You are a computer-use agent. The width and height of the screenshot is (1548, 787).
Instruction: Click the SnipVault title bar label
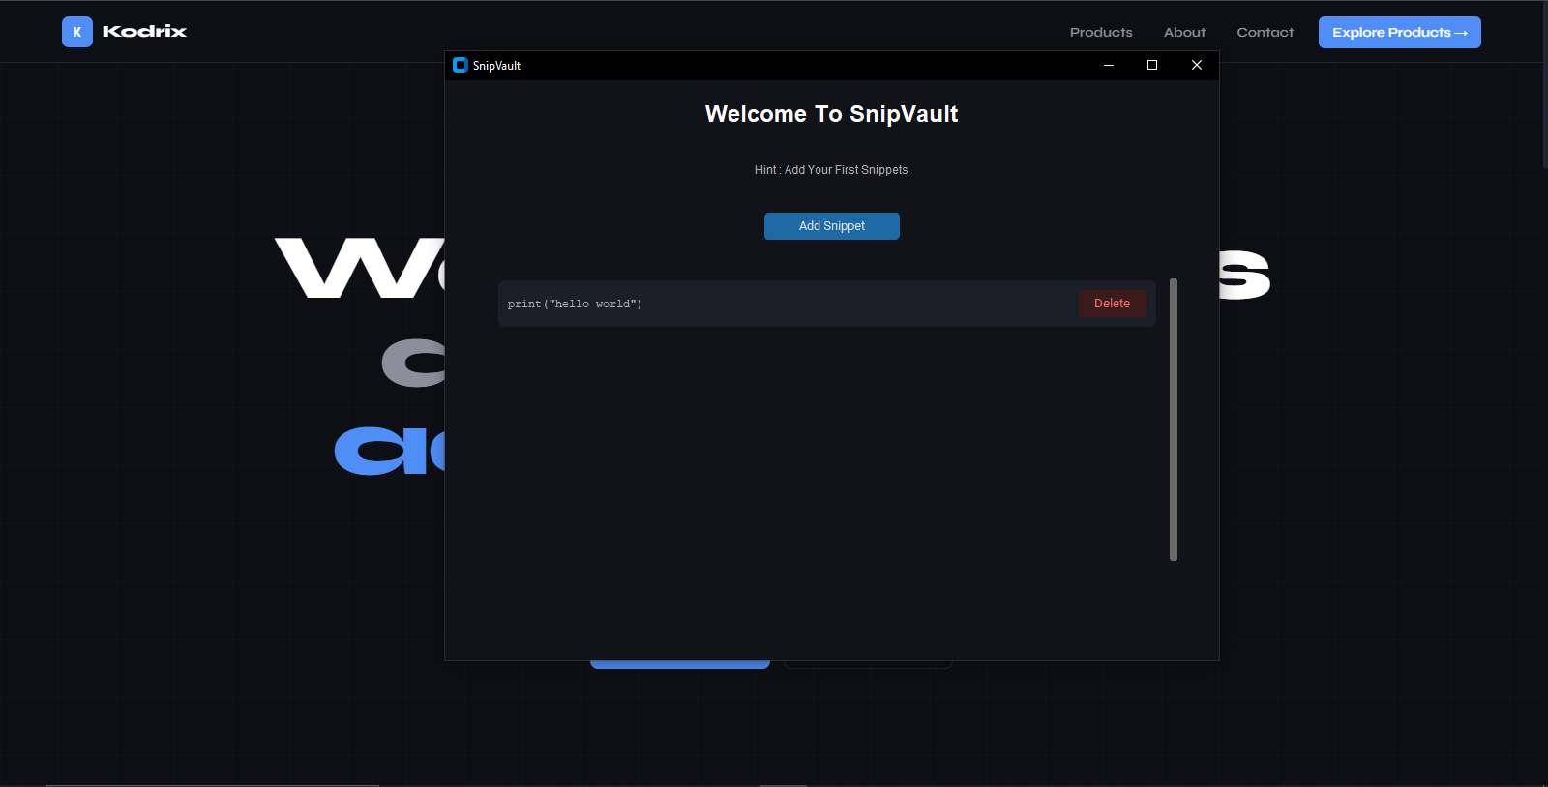(496, 66)
